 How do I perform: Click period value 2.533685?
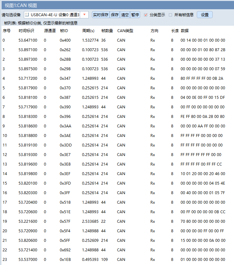click(90, 221)
